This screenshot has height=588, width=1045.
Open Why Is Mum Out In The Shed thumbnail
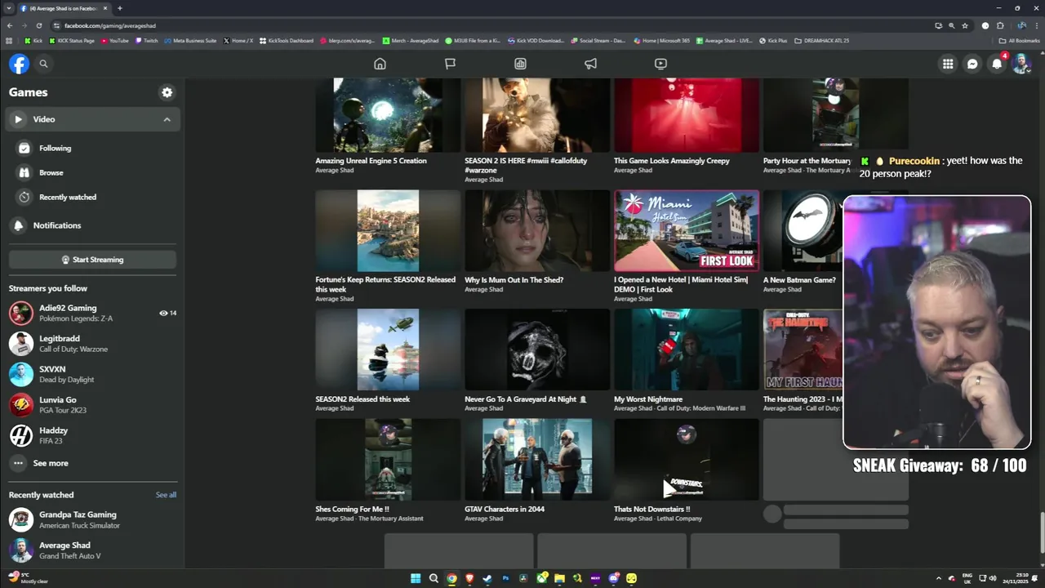pos(537,230)
